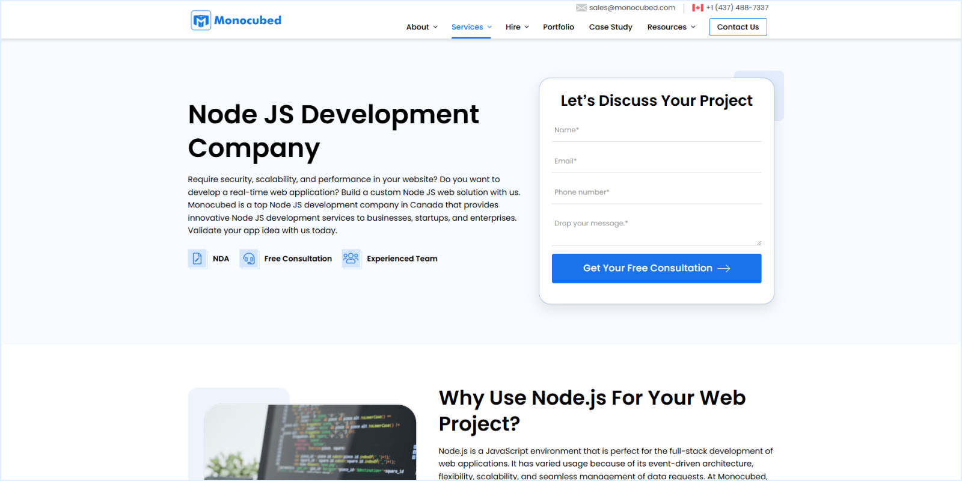Open the Portfolio page

[558, 27]
